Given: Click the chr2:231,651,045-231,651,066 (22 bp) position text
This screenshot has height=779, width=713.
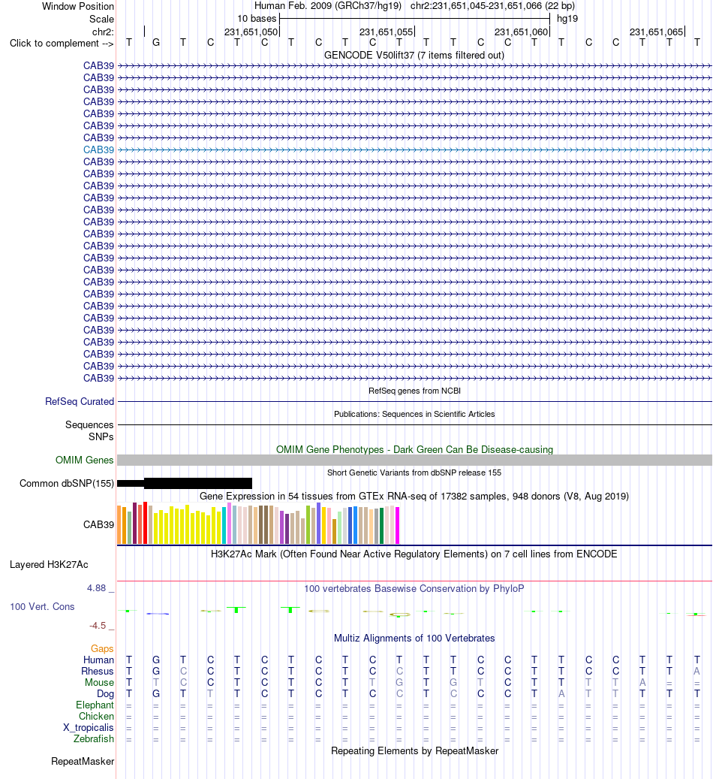Looking at the screenshot, I should (492, 6).
